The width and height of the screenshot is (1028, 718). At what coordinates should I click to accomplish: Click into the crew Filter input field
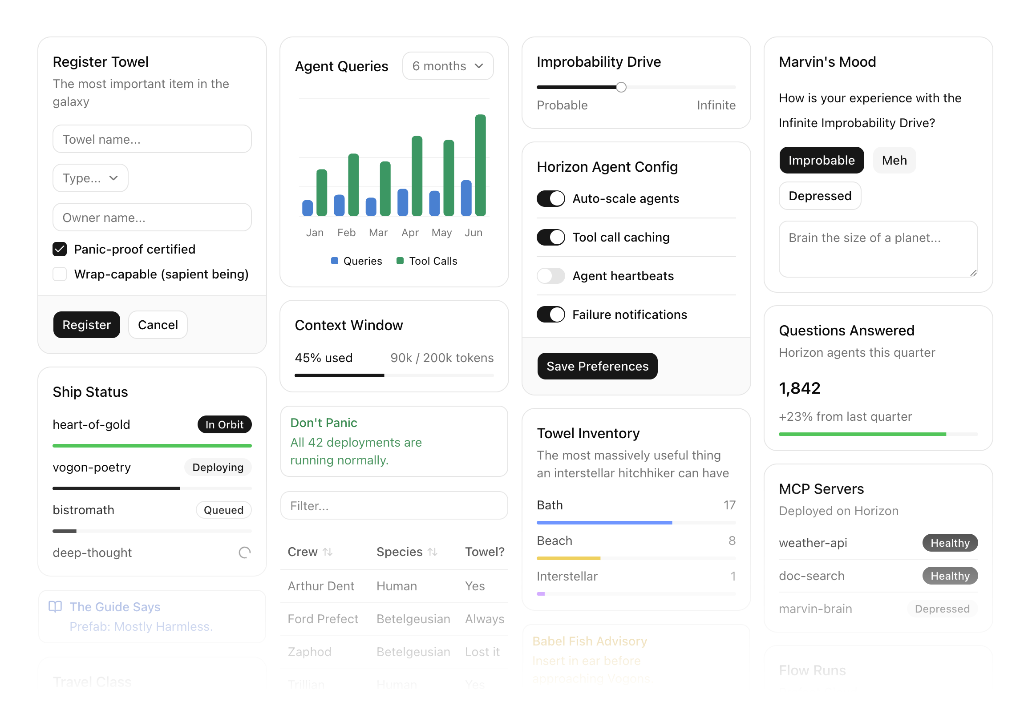click(394, 506)
